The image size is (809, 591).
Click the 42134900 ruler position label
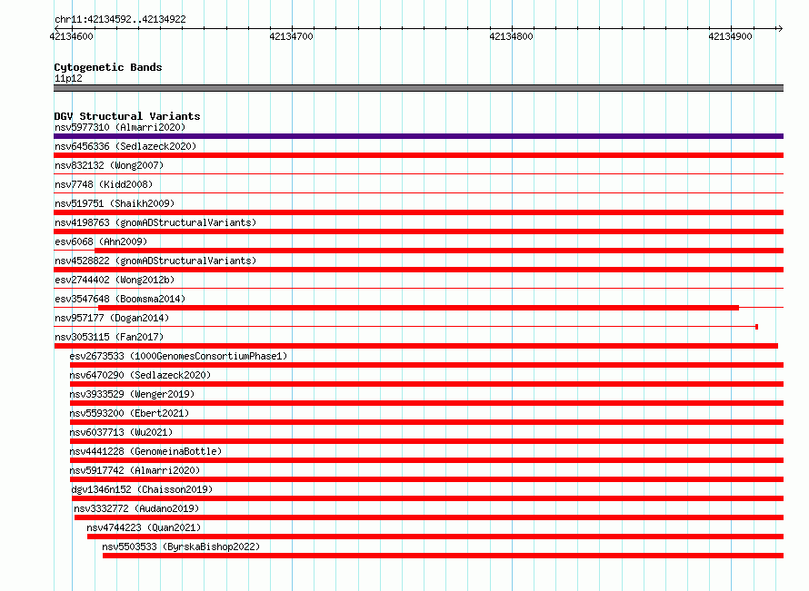(x=730, y=36)
